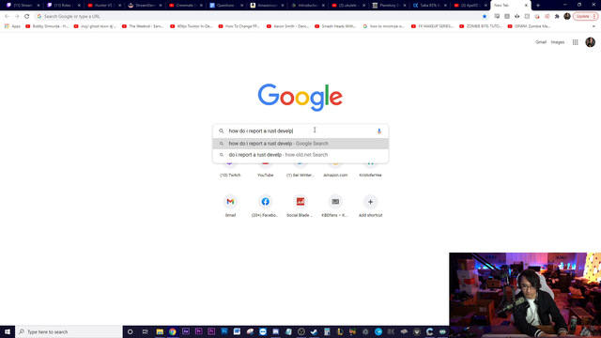
Task: Switch to the Hunter VS tab
Action: click(x=104, y=6)
